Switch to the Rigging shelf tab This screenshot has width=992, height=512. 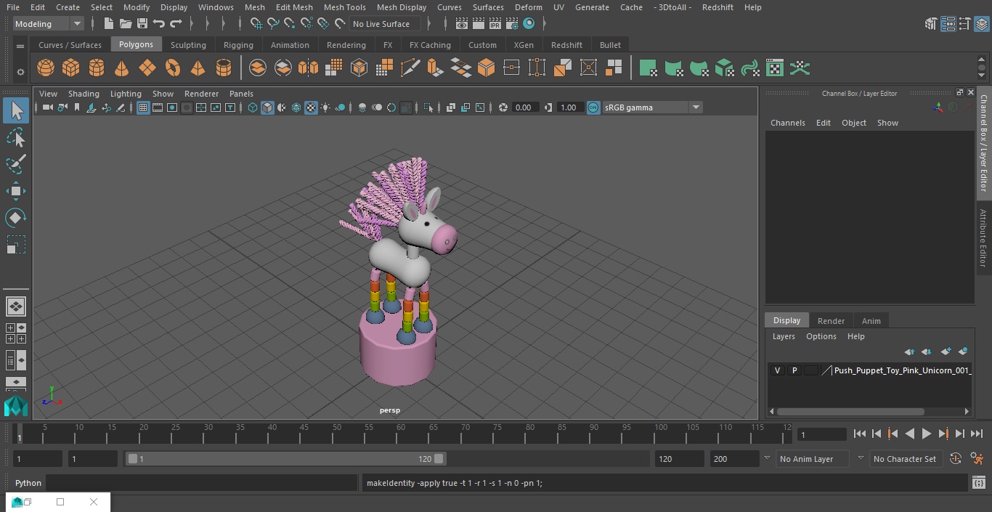238,45
